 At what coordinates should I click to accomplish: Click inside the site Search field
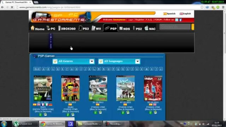[175, 27]
